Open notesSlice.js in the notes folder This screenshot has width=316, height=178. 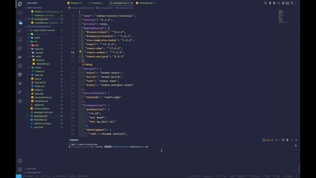click(x=42, y=64)
